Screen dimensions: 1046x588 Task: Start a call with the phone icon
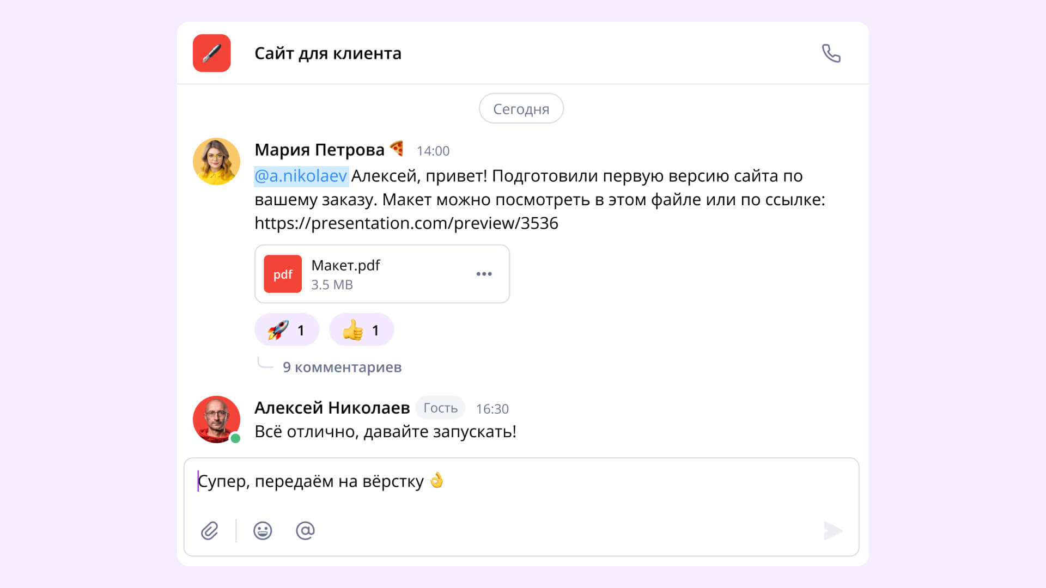click(831, 53)
